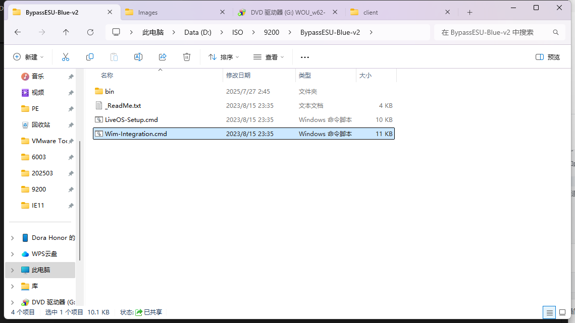Click the Delete trash can icon
575x323 pixels.
(x=187, y=57)
